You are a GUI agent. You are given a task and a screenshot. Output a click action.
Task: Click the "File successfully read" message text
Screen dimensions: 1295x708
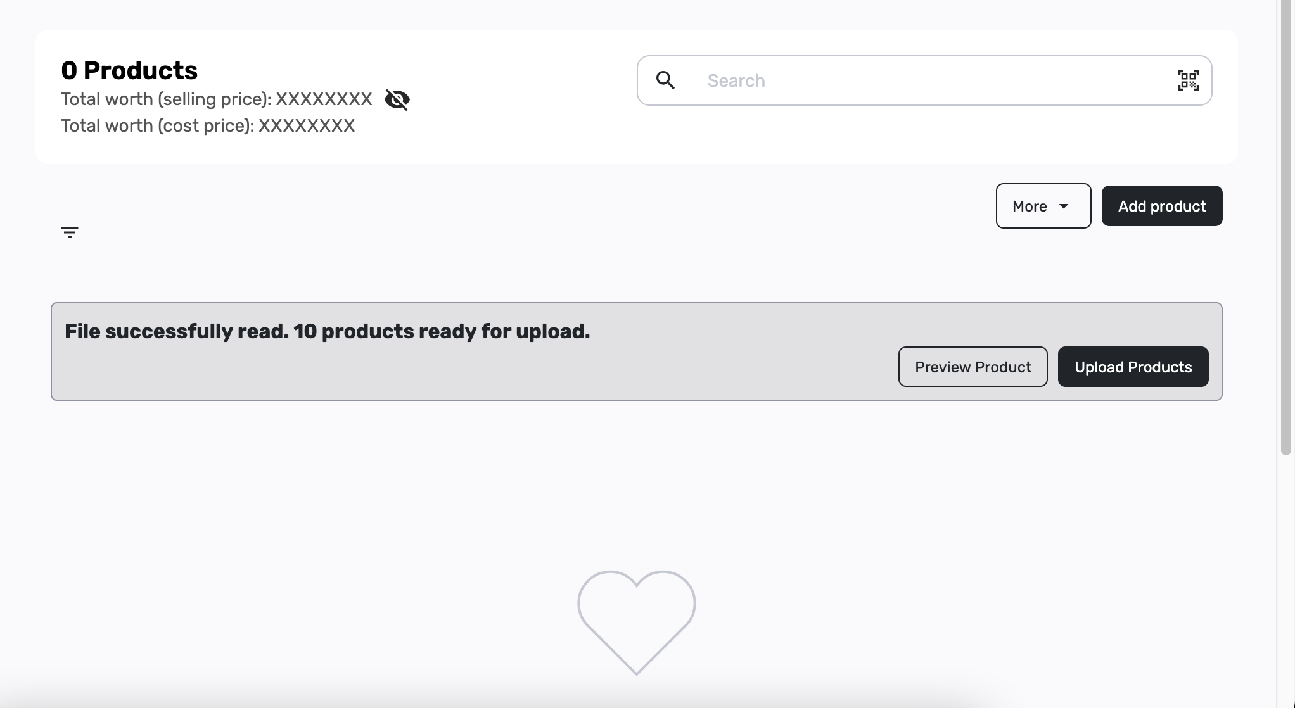[x=177, y=331]
